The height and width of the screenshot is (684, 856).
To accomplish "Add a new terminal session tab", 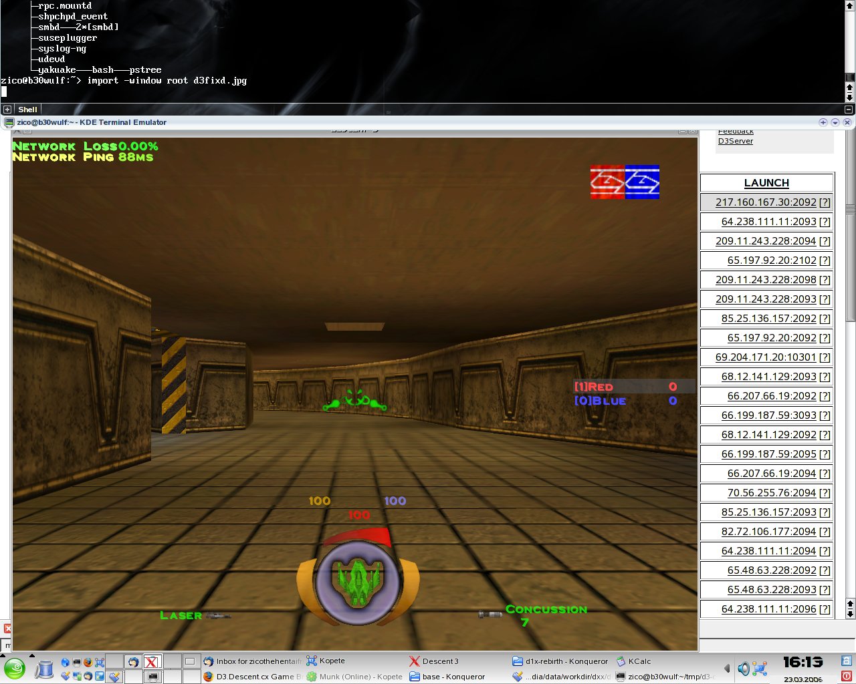I will [x=7, y=110].
